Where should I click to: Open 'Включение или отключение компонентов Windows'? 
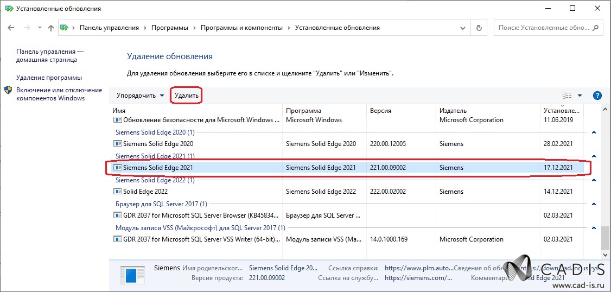click(59, 94)
